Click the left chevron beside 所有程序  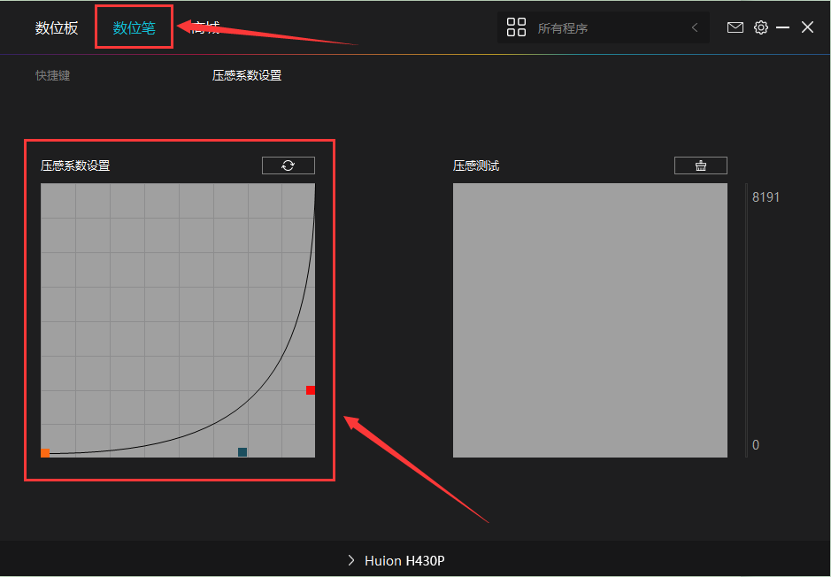[x=695, y=27]
